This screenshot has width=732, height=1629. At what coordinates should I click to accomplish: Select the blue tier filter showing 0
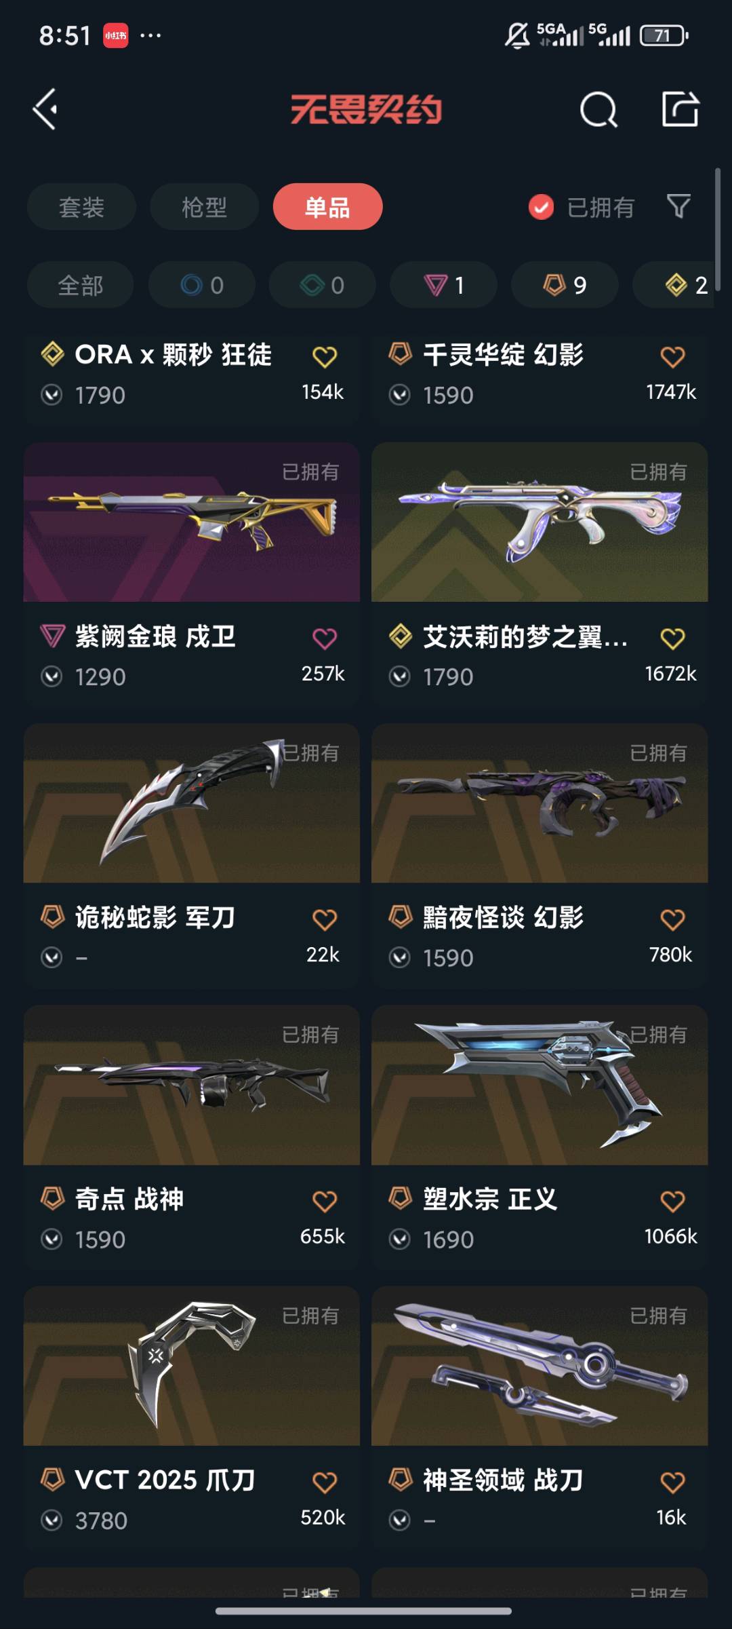tap(202, 285)
